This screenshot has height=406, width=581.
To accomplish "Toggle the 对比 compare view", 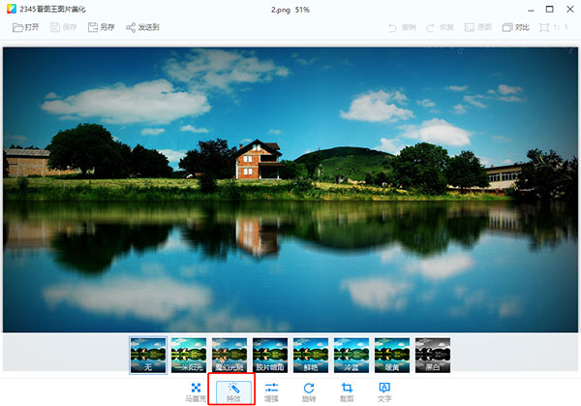I will [516, 27].
